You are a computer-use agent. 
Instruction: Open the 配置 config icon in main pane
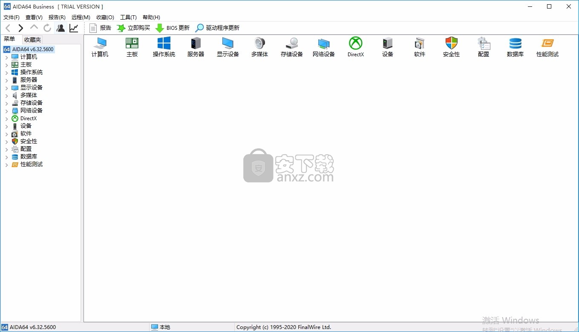click(484, 47)
